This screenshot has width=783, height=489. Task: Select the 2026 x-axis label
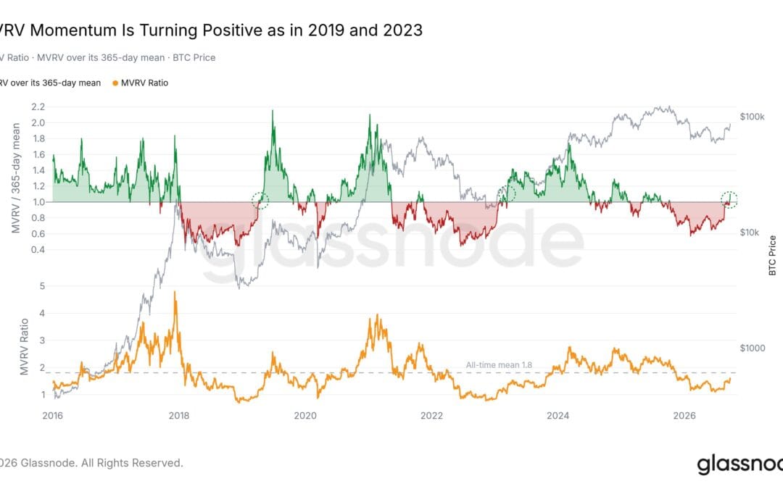coord(684,416)
